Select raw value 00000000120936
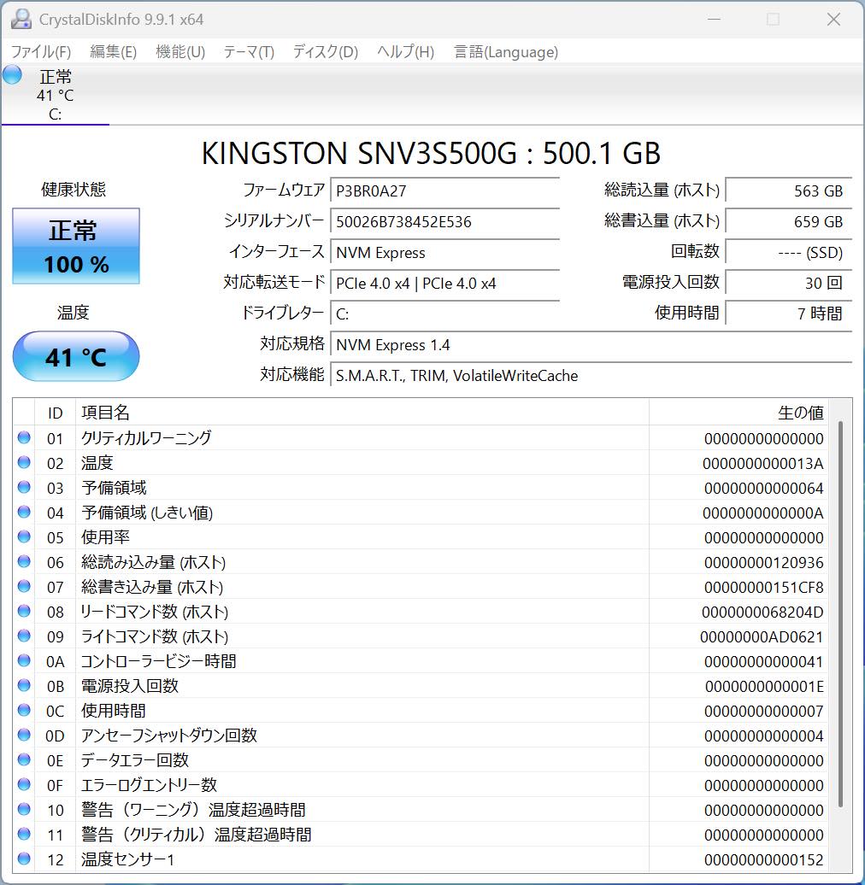This screenshot has height=885, width=865. click(763, 563)
